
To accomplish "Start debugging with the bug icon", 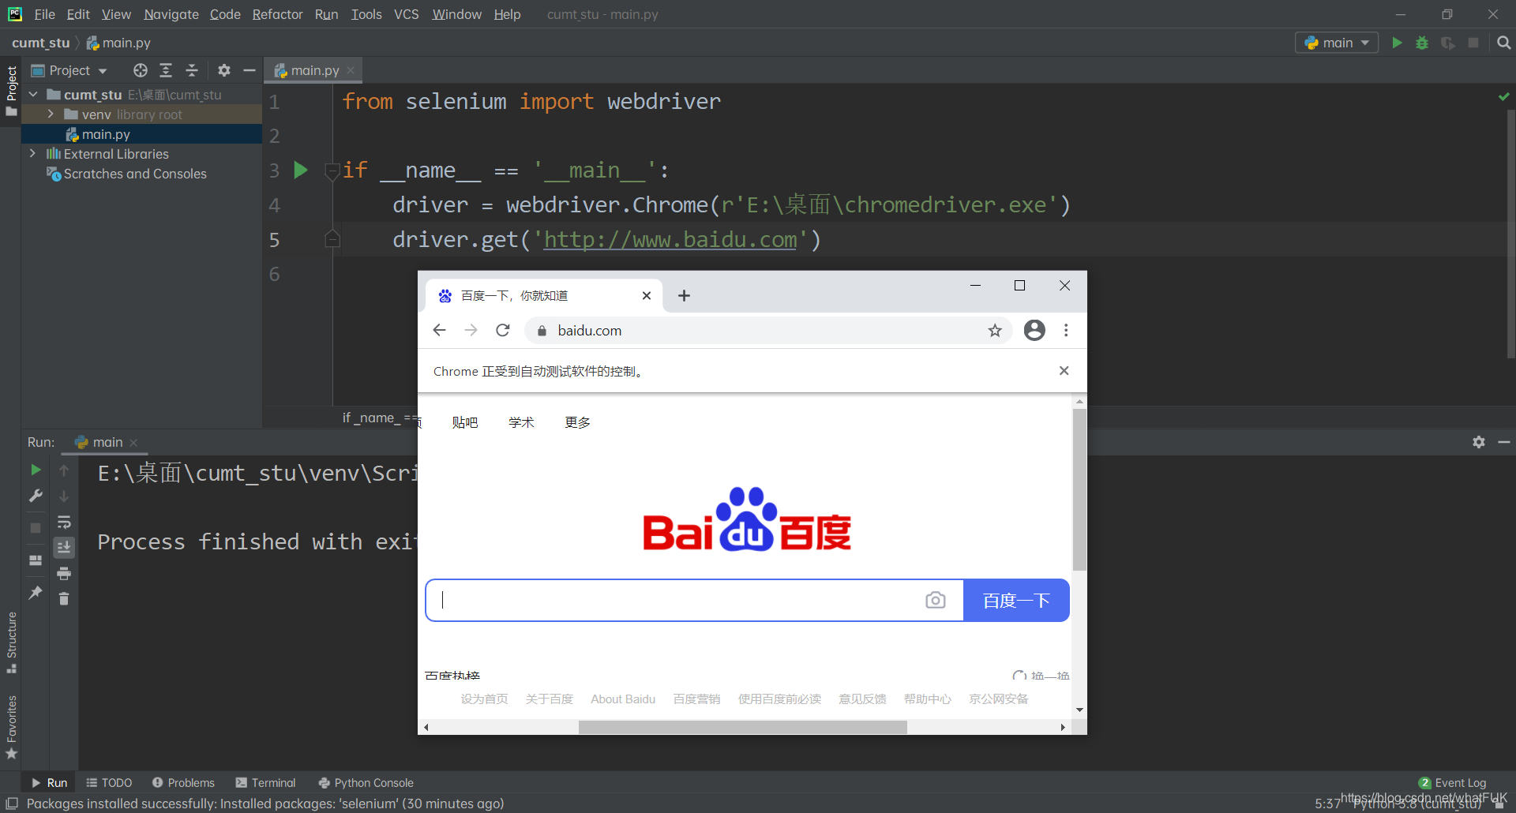I will click(x=1422, y=42).
